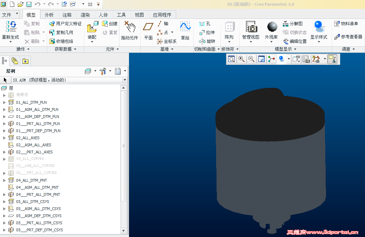Expand the 04_ALL_DTM_PNT layer node

coord(4,180)
